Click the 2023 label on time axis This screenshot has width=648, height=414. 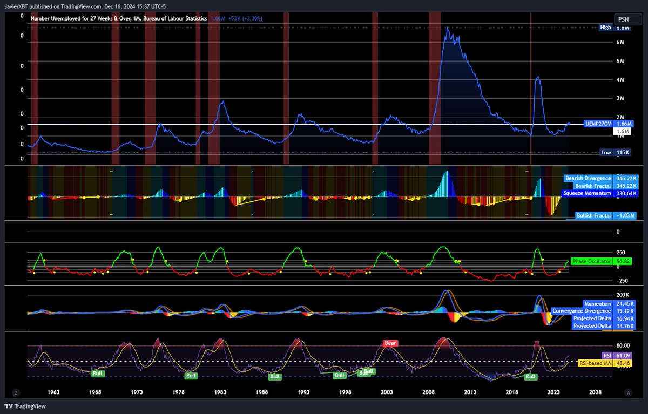pyautogui.click(x=553, y=392)
